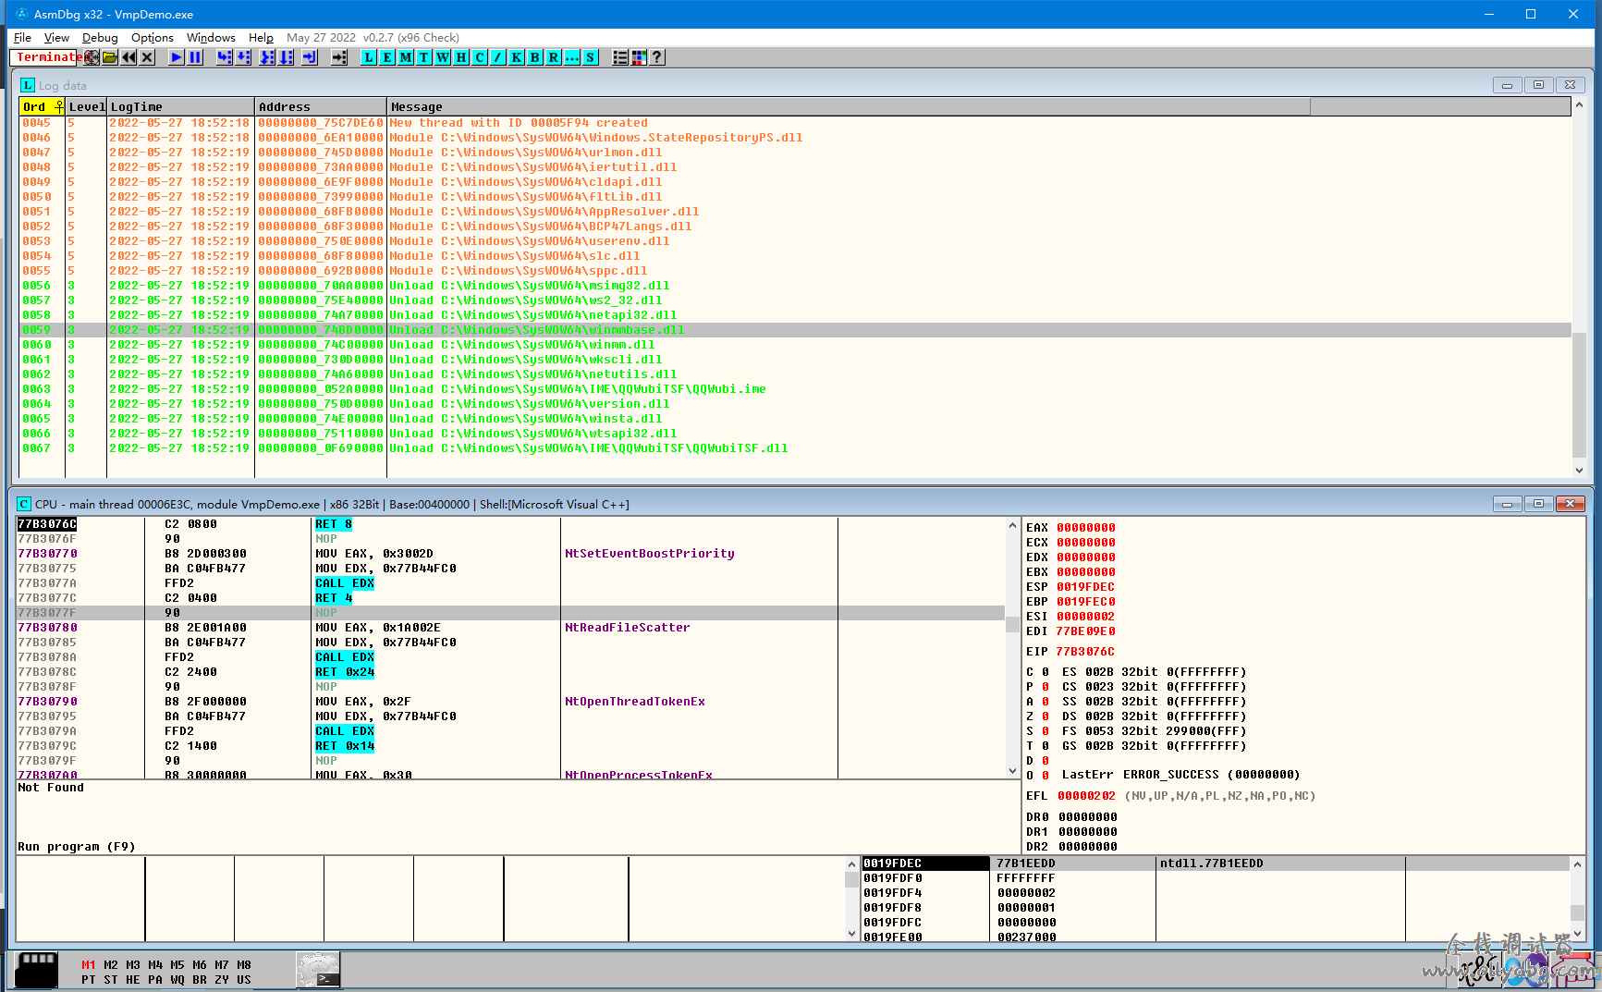Open the Call stack window (K)
The image size is (1602, 992).
pos(517,57)
